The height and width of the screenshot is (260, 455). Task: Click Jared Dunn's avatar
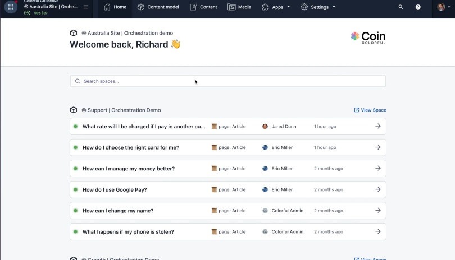pos(265,126)
